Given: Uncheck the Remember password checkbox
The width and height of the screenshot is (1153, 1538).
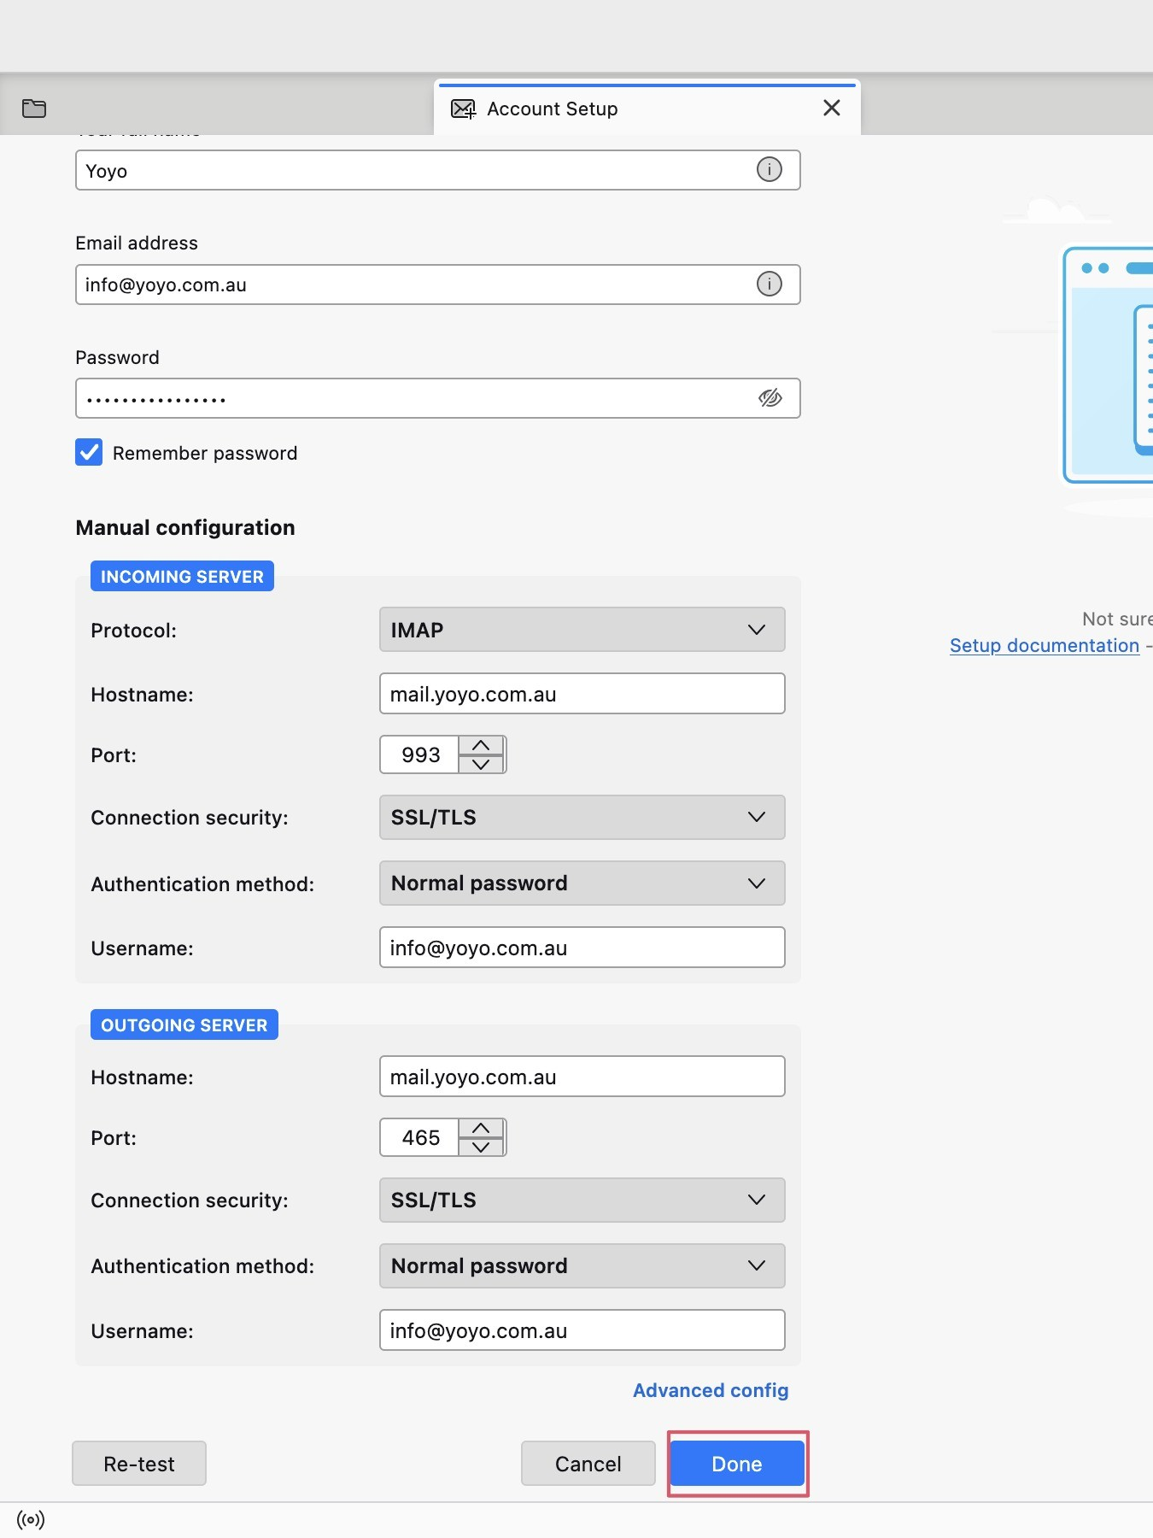Looking at the screenshot, I should tap(89, 452).
